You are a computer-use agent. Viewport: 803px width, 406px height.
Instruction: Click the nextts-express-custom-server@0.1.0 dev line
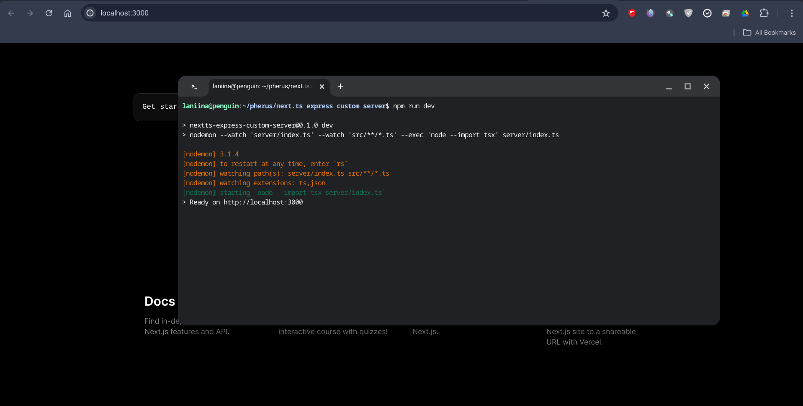257,125
